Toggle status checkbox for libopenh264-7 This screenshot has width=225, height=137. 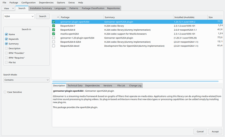54,26
